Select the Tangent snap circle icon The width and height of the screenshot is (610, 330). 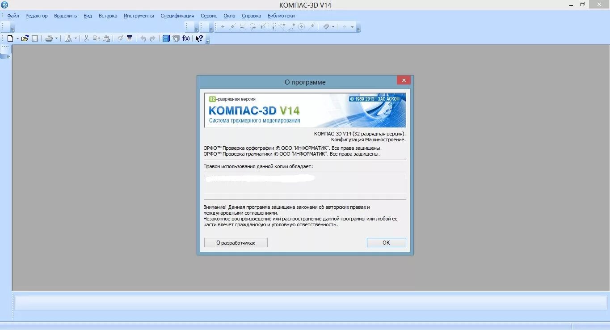tap(252, 27)
